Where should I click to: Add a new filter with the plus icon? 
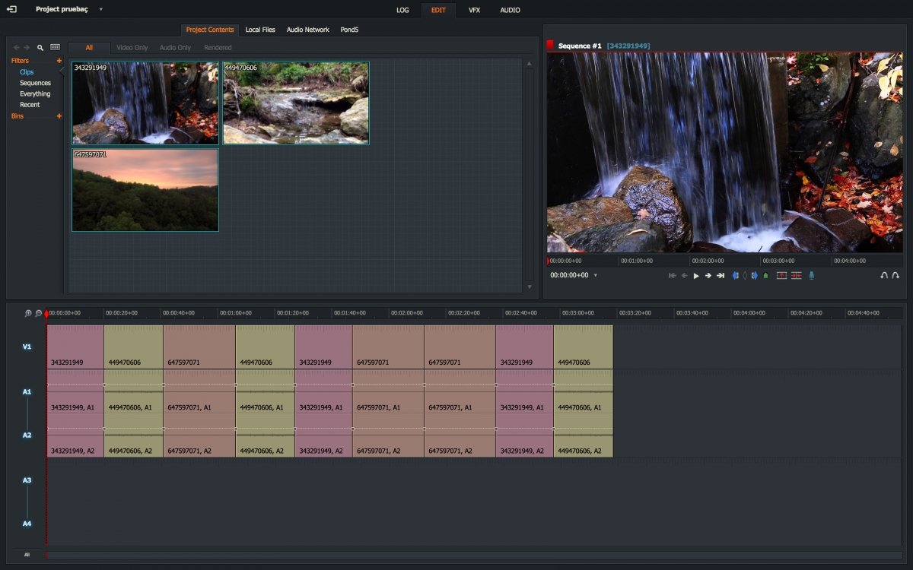[59, 61]
